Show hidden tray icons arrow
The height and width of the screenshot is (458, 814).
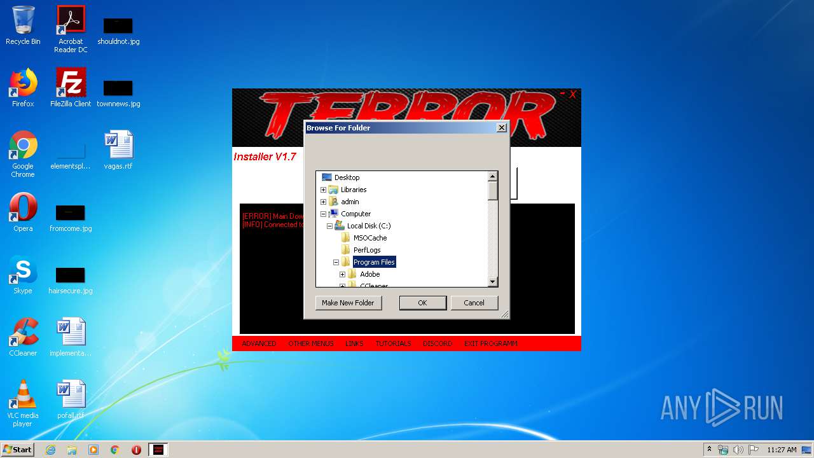tap(709, 450)
